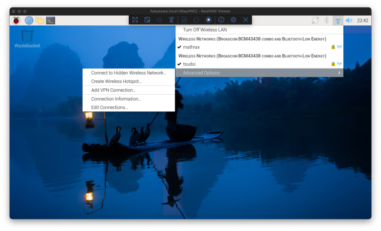Open Edit Connections dialog
This screenshot has width=381, height=231.
point(109,107)
